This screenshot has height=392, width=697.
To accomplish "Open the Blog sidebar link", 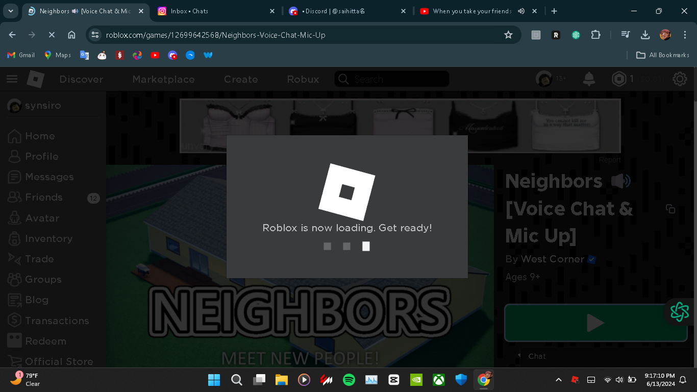I will pos(29,300).
